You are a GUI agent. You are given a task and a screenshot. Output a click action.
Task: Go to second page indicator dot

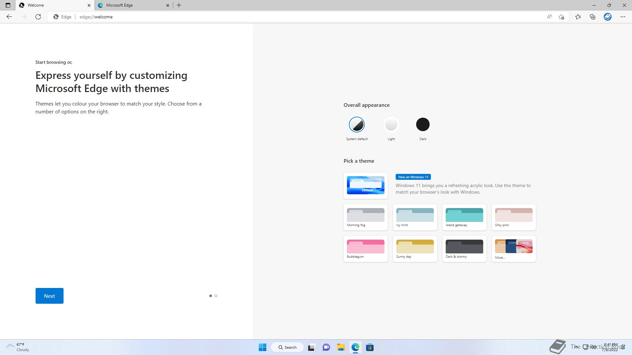[x=216, y=296]
